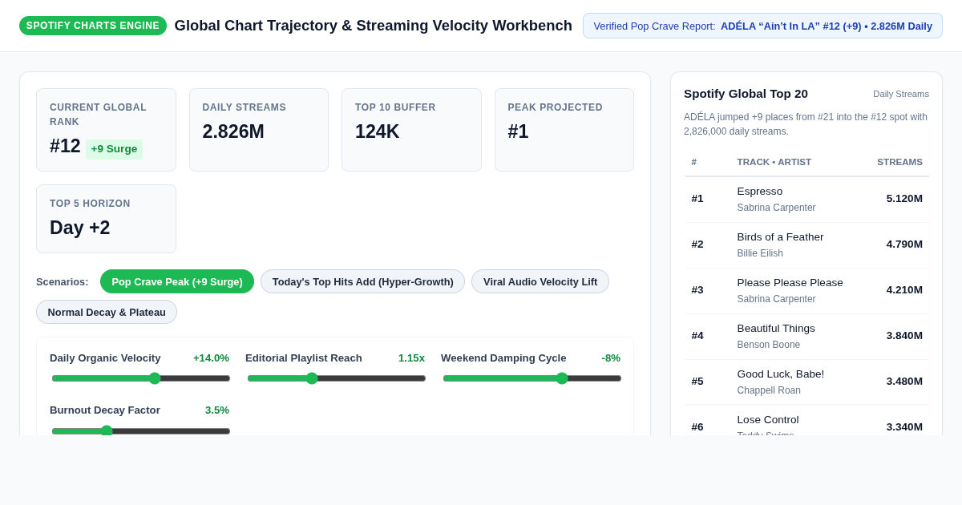
Task: Select the Peak Projected #1 card
Action: [564, 130]
